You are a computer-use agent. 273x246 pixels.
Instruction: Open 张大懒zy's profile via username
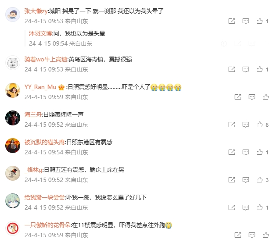(36, 11)
